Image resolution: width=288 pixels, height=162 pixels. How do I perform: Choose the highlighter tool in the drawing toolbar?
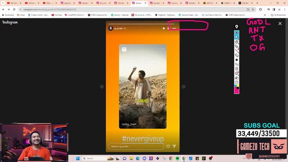pos(237,46)
